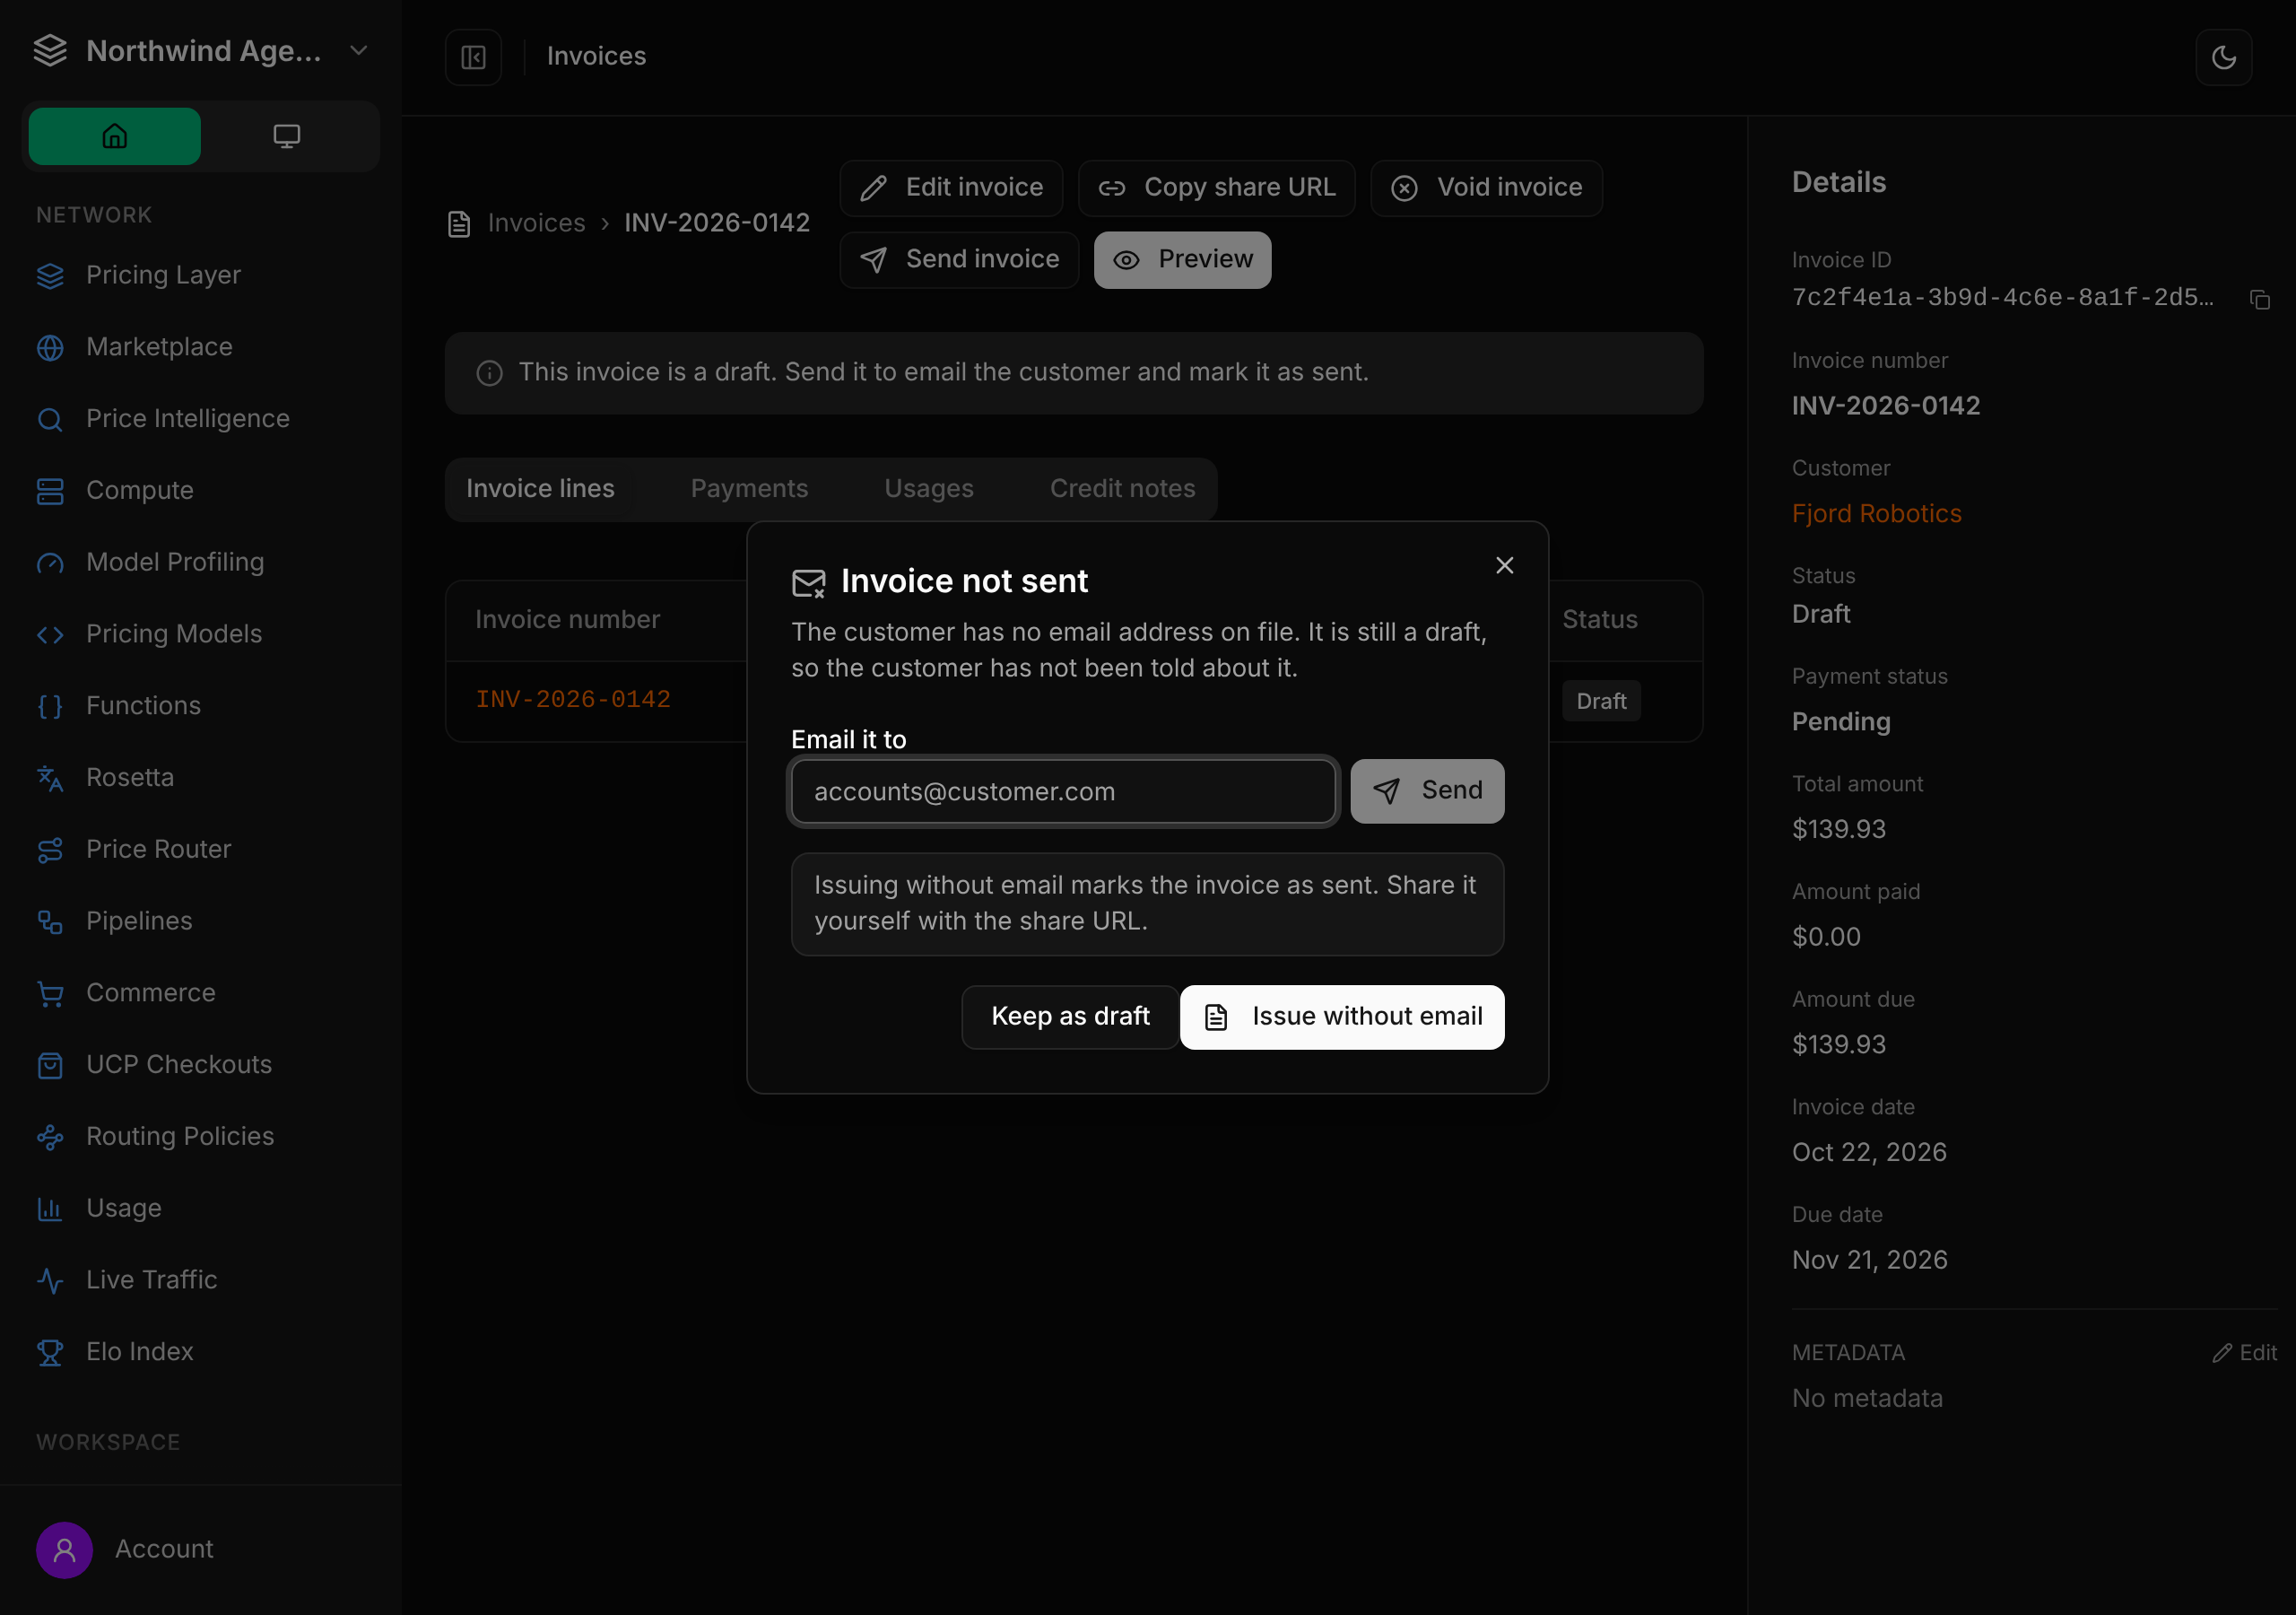Click the Preview button

1182,260
